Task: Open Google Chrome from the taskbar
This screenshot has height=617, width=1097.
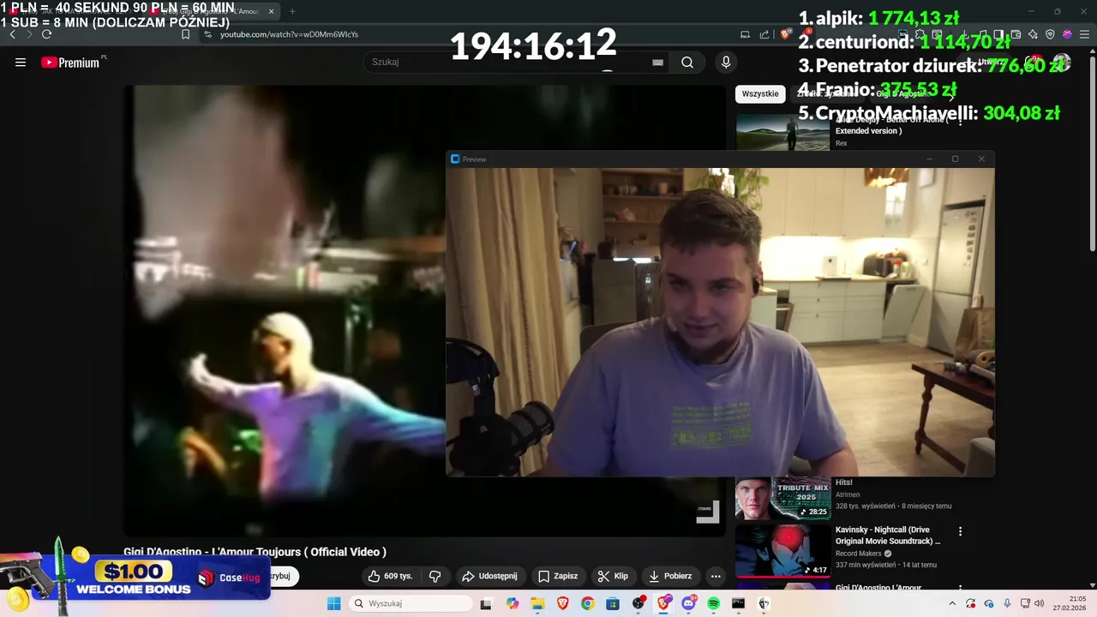Action: point(587,603)
